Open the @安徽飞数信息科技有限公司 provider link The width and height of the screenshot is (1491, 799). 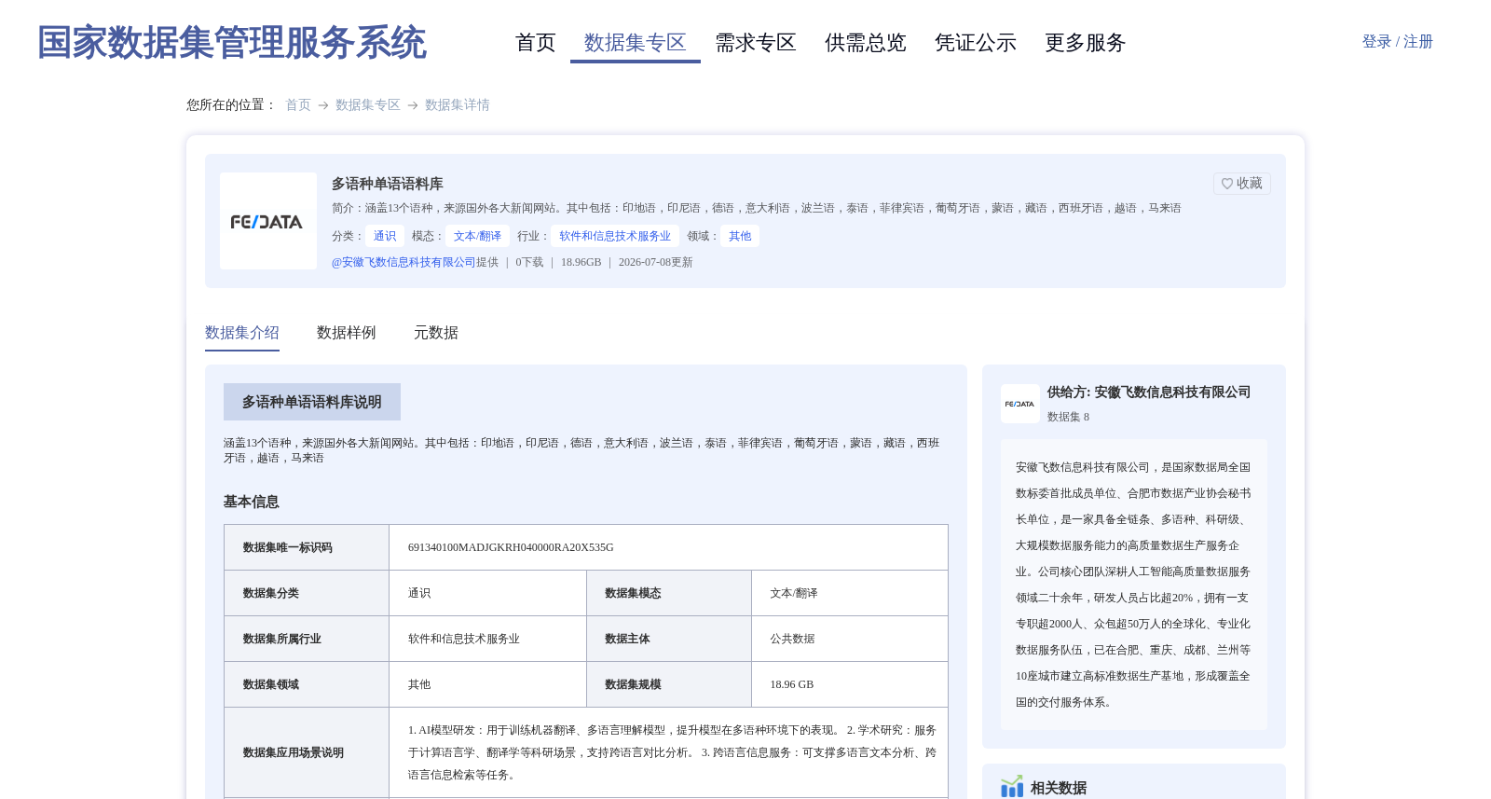coord(404,262)
